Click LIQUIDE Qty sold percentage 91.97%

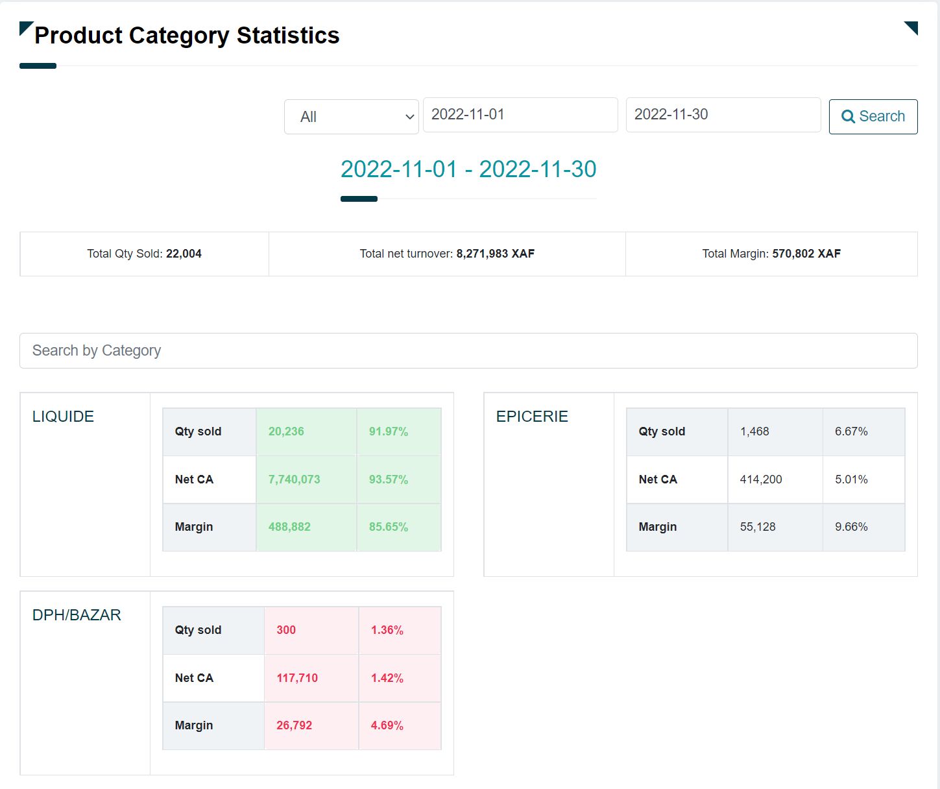click(x=388, y=431)
